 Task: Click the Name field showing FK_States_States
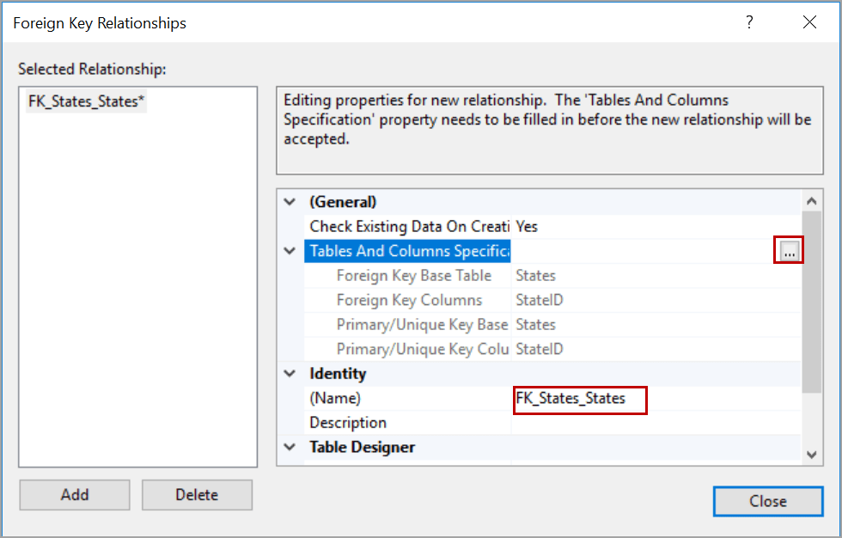[x=580, y=398]
